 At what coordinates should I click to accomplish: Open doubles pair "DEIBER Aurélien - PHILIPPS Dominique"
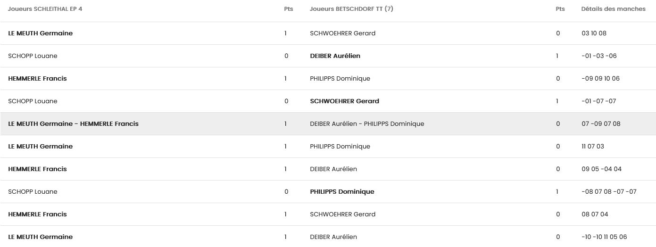(367, 124)
